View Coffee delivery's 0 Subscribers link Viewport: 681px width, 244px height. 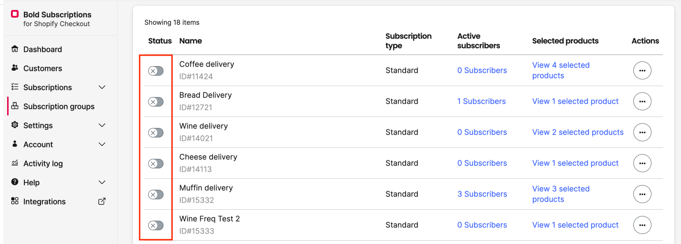482,70
